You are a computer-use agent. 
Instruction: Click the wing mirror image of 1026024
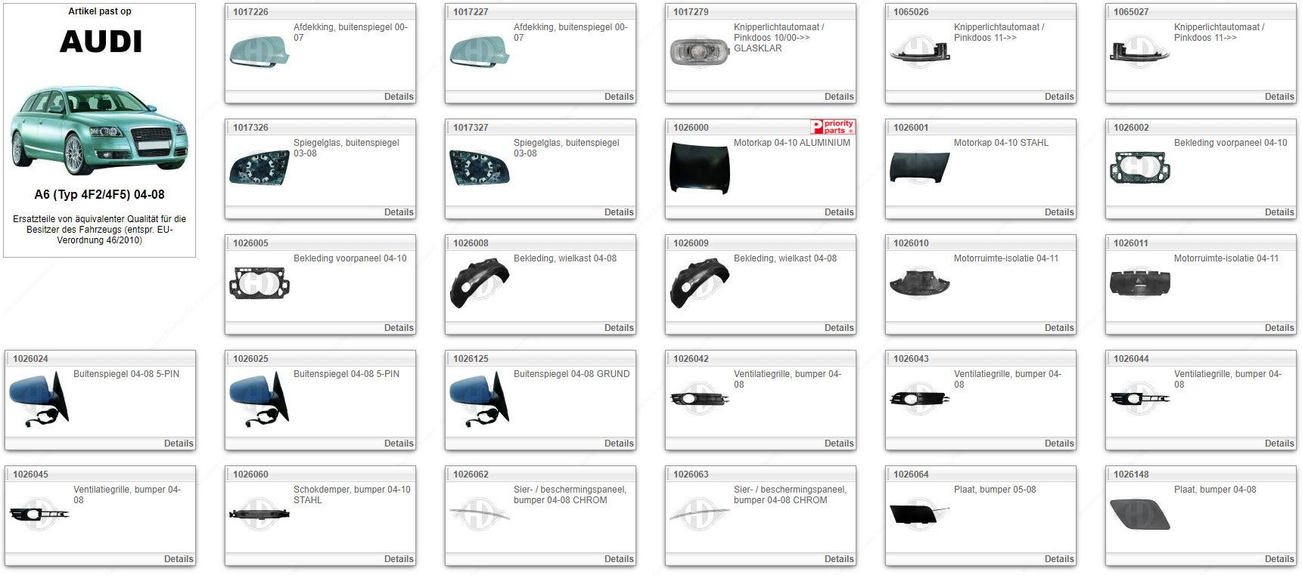point(39,399)
